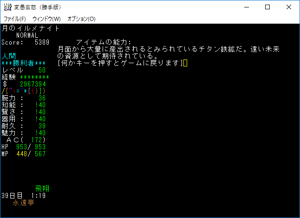Viewport: 300px width, 218px height.
Task: Open the オプション(O) menu
Action: [81, 19]
